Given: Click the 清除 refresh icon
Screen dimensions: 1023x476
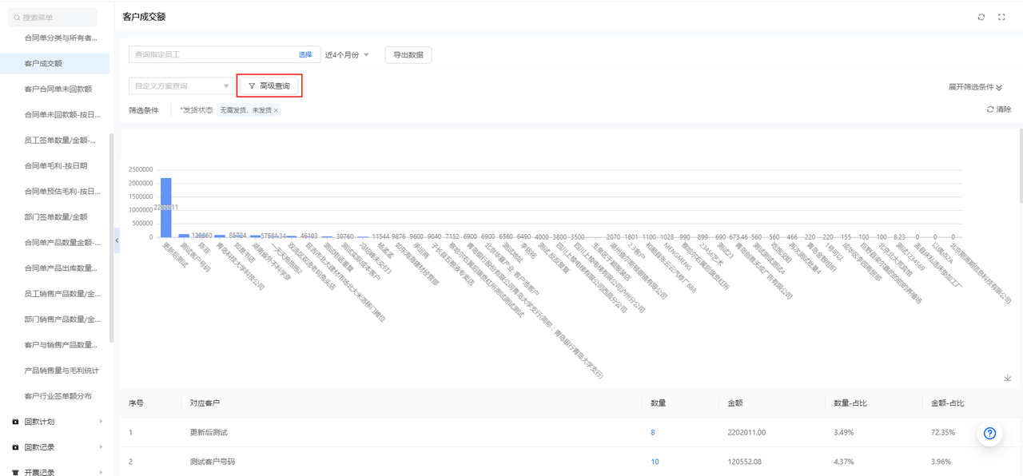Looking at the screenshot, I should tap(990, 109).
